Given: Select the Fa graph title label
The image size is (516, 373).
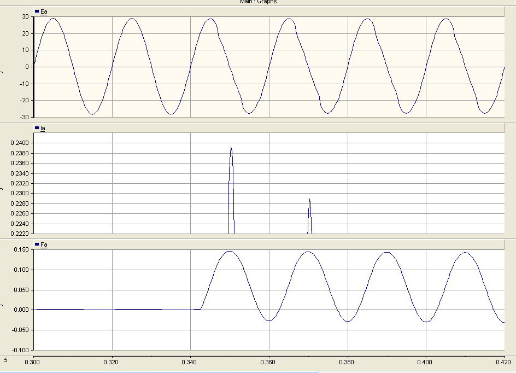Looking at the screenshot, I should (x=44, y=245).
